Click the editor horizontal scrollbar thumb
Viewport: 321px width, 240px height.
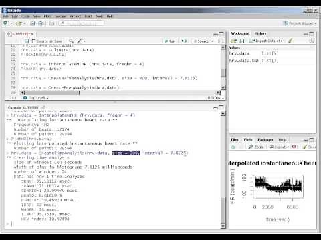(x=51, y=93)
